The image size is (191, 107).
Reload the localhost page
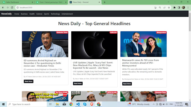tap(12, 8)
